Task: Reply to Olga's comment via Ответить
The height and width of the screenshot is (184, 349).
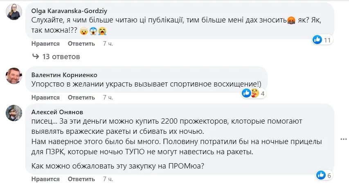Action: 81,44
